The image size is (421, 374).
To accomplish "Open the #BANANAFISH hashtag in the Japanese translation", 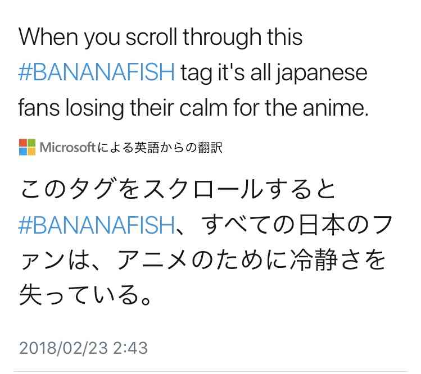I will point(97,225).
